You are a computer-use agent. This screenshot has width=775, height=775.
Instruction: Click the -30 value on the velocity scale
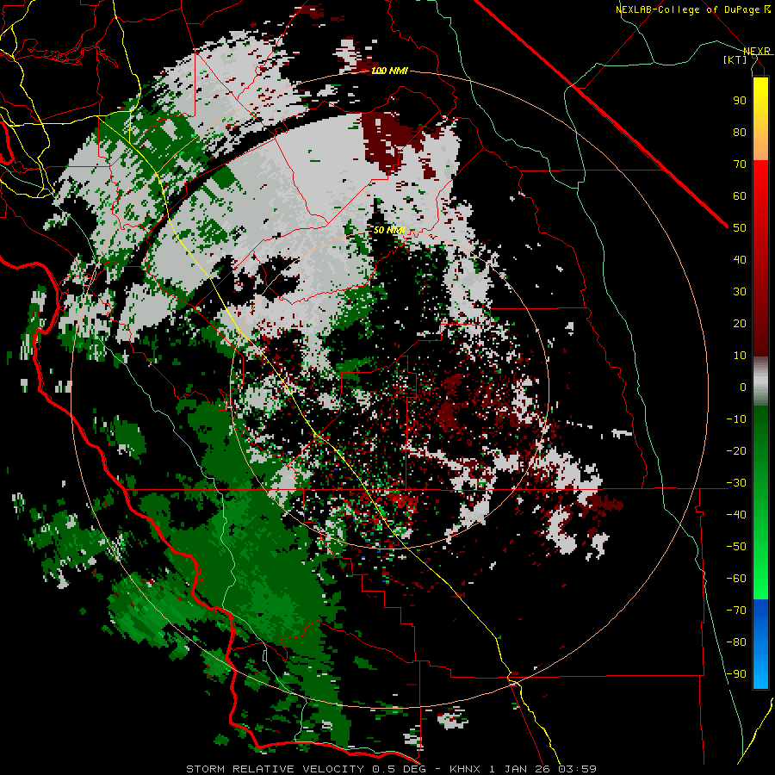[736, 483]
